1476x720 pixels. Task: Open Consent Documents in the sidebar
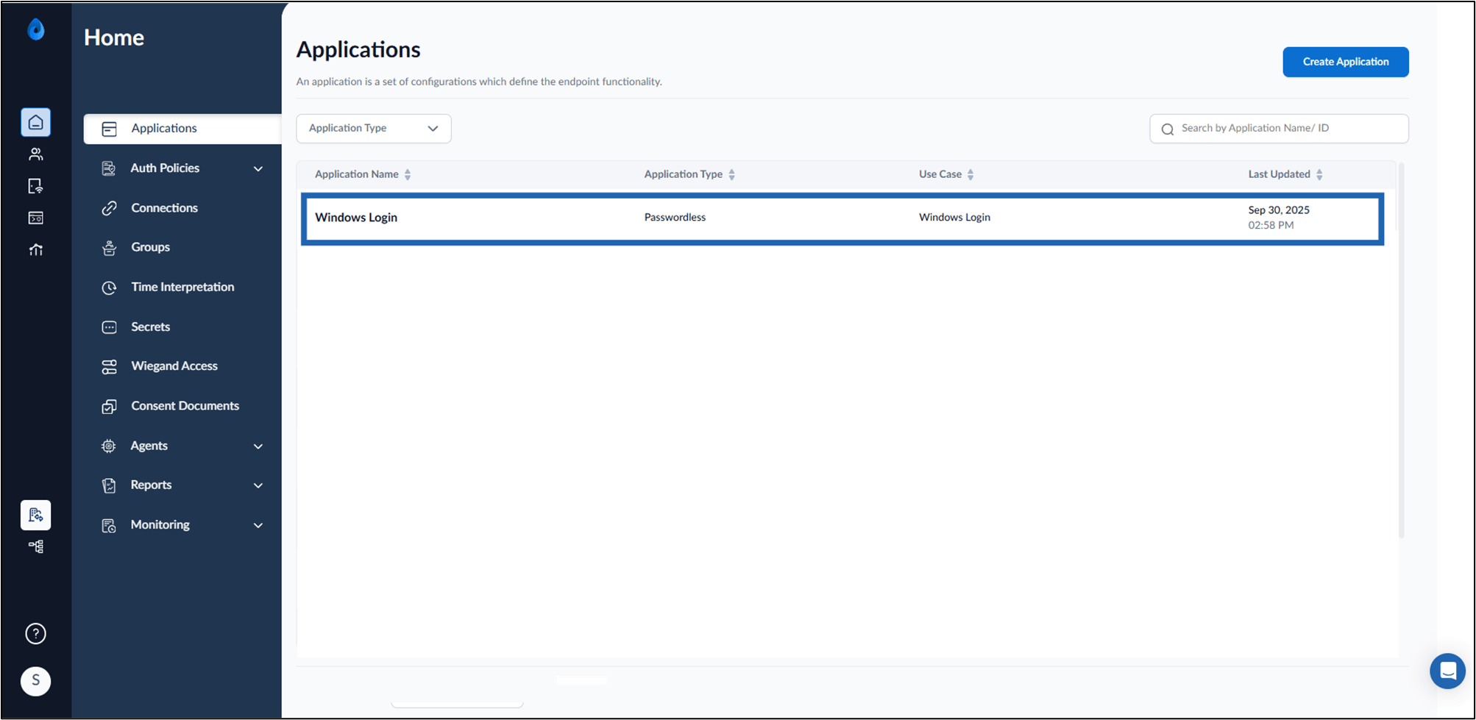(x=185, y=406)
